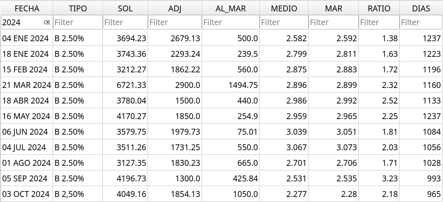Click the RATIO filter input

point(379,22)
